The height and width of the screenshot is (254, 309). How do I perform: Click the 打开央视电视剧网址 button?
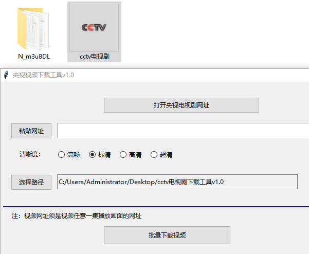[x=181, y=105]
